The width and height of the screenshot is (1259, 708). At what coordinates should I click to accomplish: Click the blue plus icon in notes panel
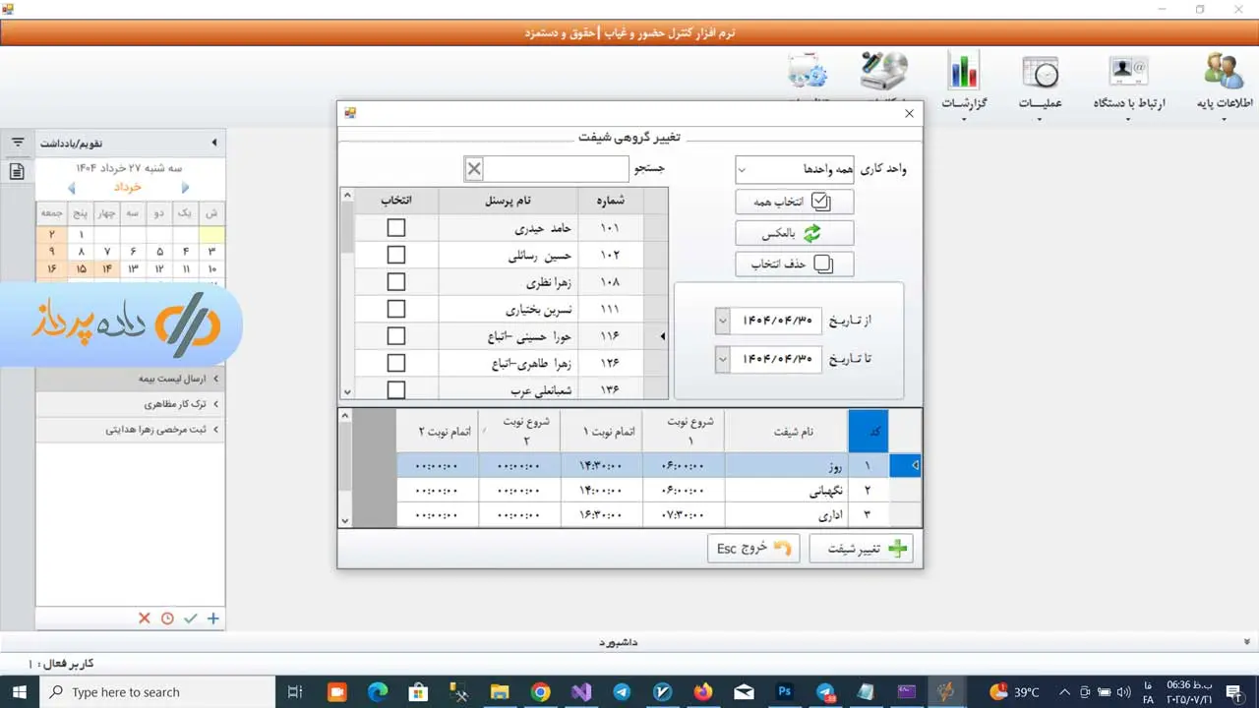(x=212, y=619)
